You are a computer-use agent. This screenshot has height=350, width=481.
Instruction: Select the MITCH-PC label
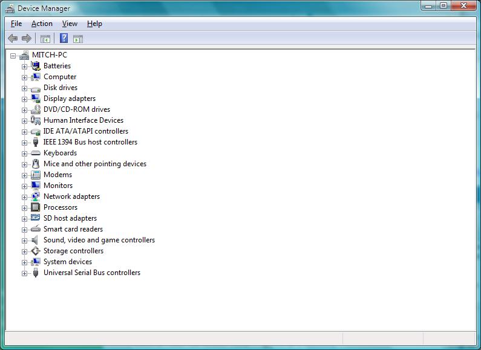coord(50,55)
